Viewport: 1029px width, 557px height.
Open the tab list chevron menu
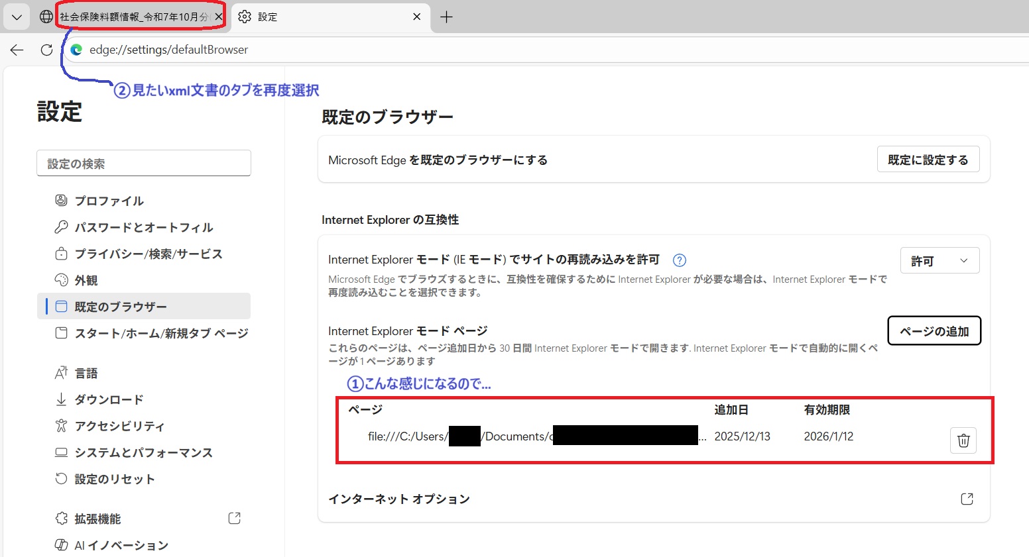(x=17, y=17)
